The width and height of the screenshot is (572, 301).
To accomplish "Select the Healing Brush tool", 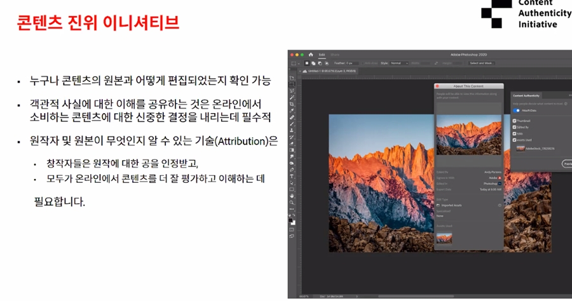I will click(292, 117).
